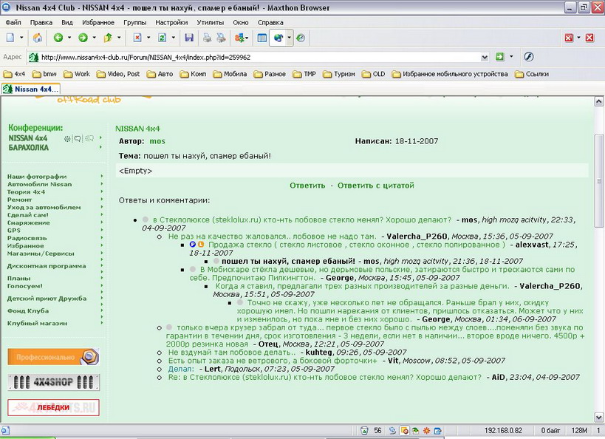This screenshot has width=605, height=439.
Task: Expand the address bar URL dropdown
Action: pos(485,57)
